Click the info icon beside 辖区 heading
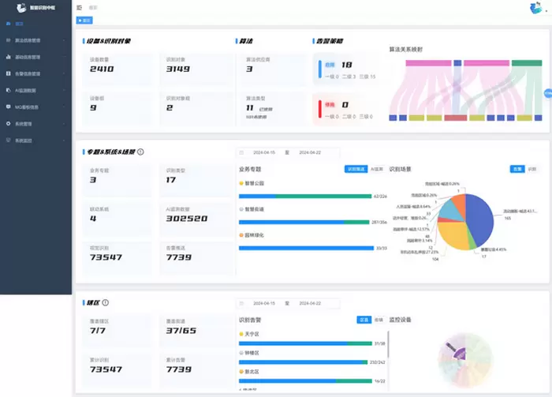 click(x=105, y=302)
